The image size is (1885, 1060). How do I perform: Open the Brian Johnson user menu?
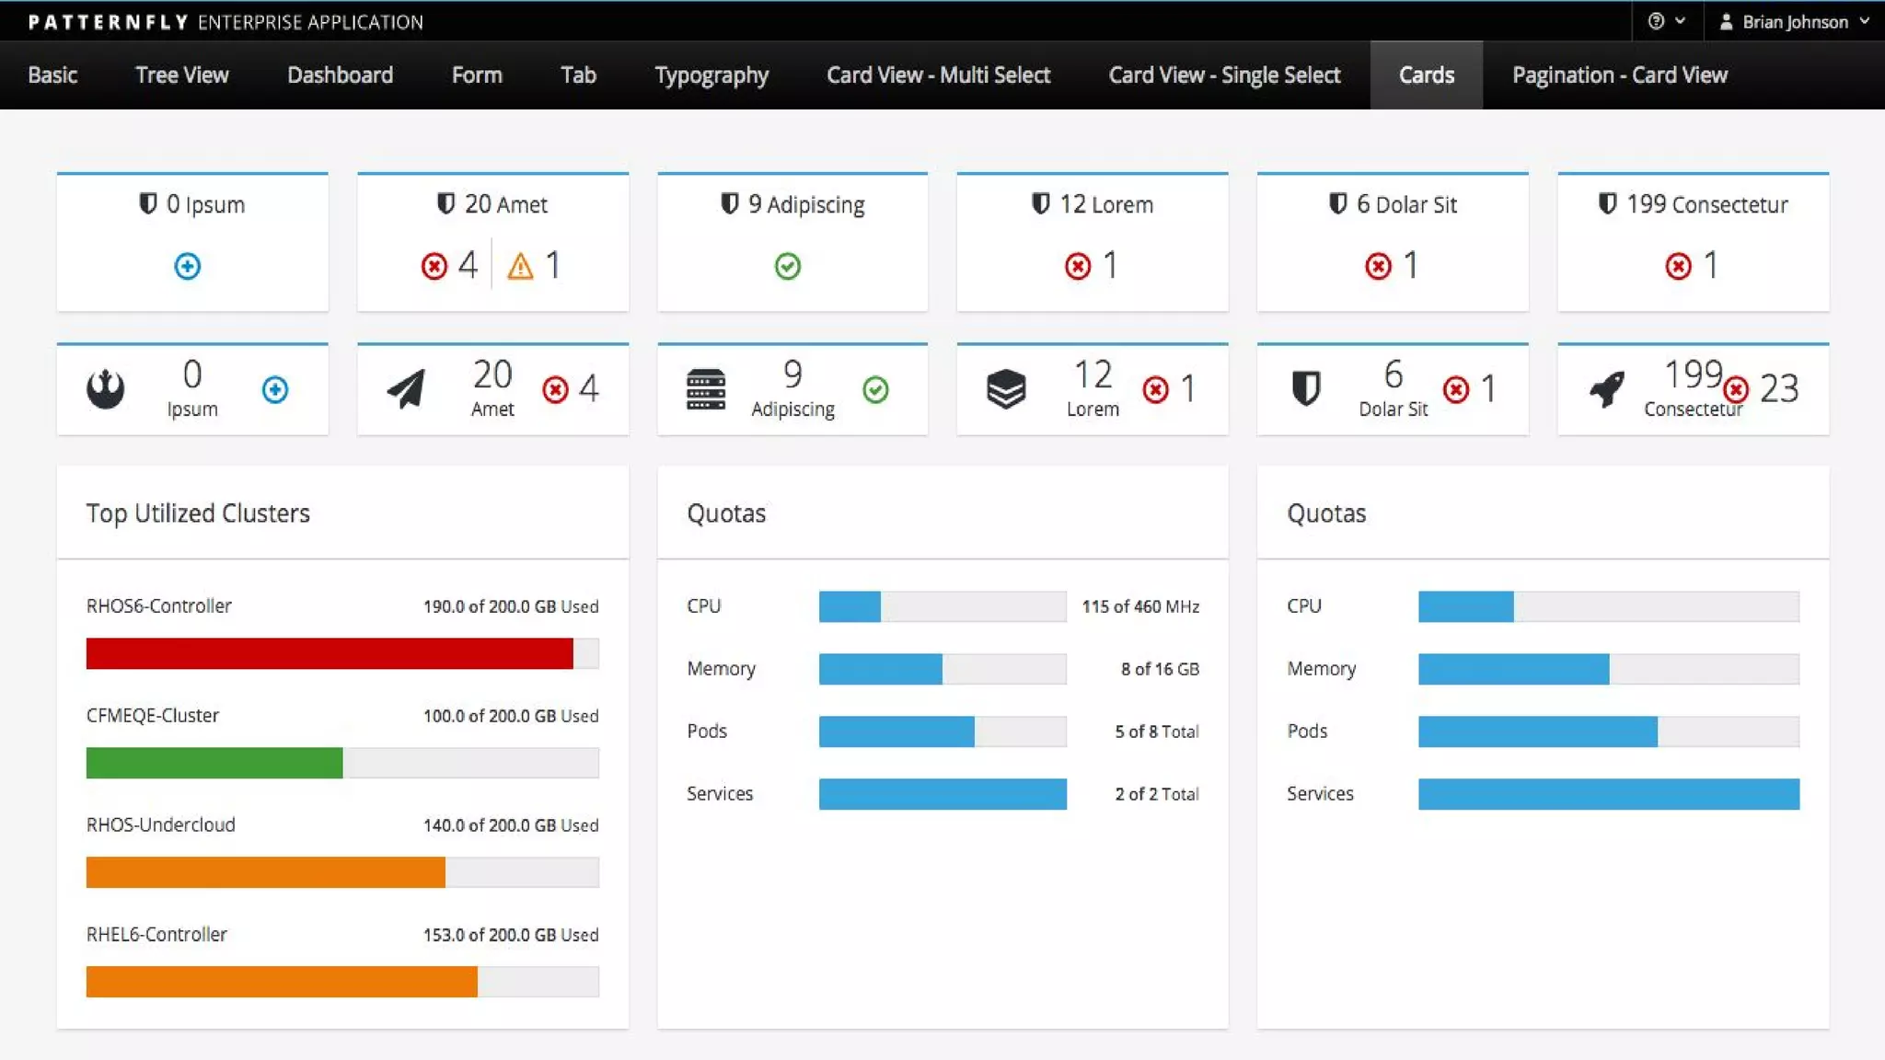point(1794,21)
